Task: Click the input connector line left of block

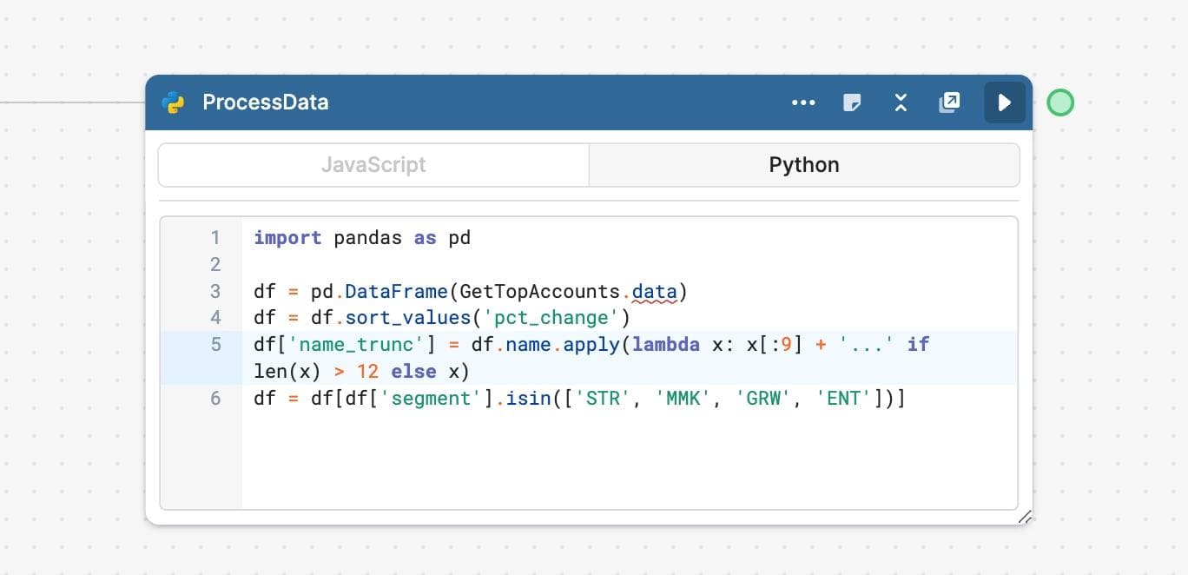Action: (69, 102)
